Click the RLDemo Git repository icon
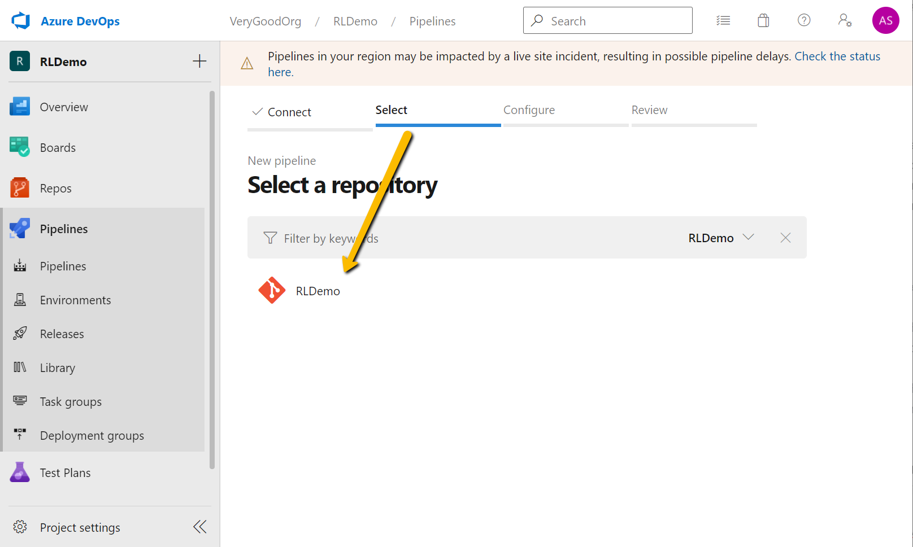The image size is (913, 547). [272, 291]
